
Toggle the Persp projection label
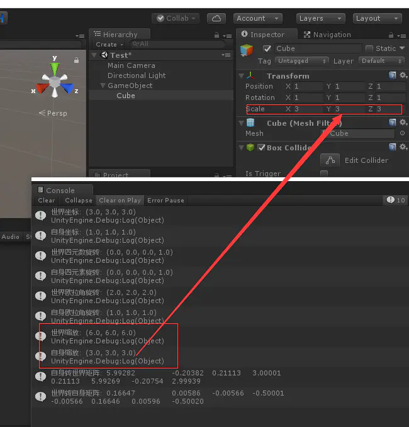[x=53, y=113]
